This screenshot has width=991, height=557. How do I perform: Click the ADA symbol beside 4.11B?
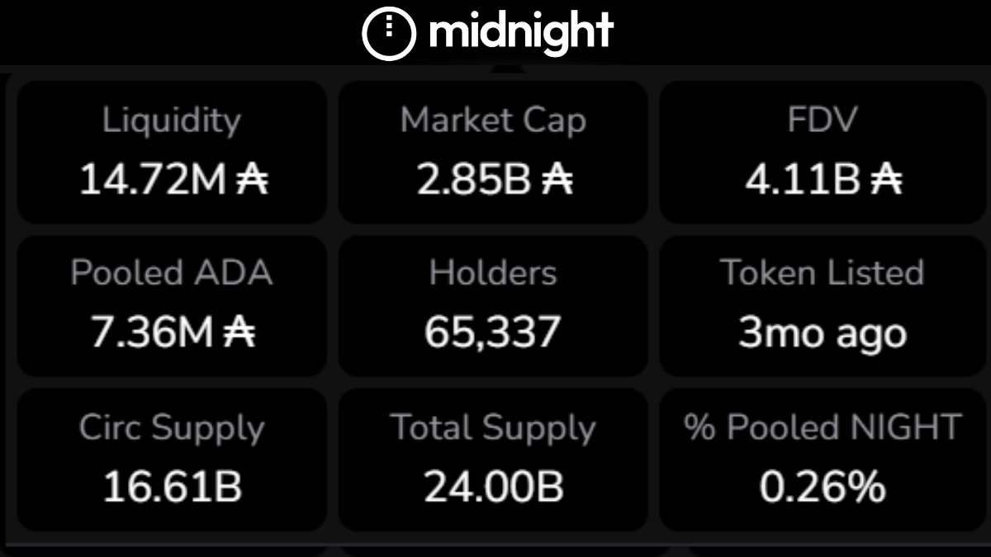click(x=886, y=179)
